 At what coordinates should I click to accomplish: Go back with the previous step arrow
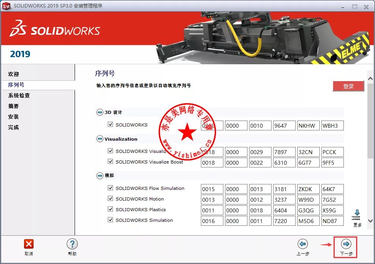click(x=303, y=244)
